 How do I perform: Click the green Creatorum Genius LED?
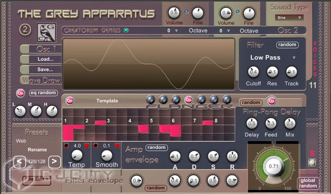click(126, 31)
